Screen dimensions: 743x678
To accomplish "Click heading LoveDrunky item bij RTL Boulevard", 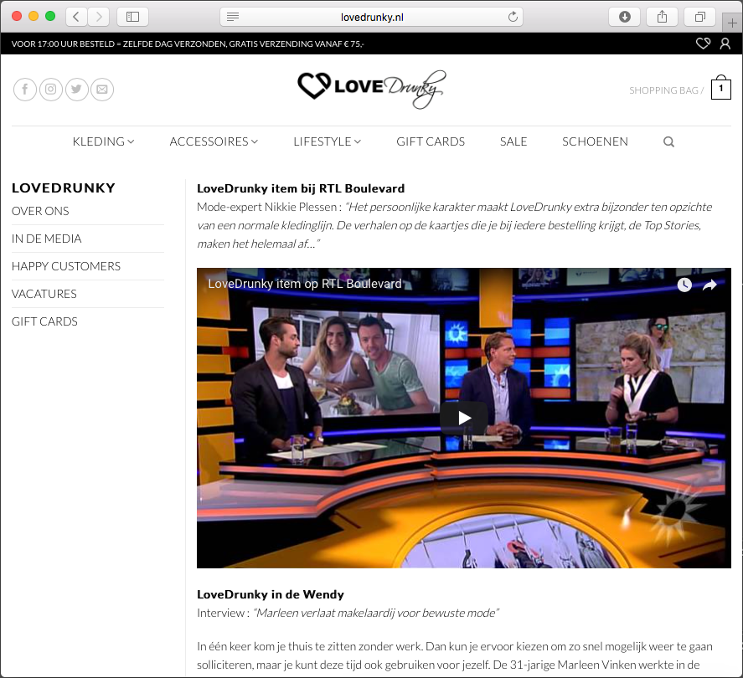I will pyautogui.click(x=301, y=188).
